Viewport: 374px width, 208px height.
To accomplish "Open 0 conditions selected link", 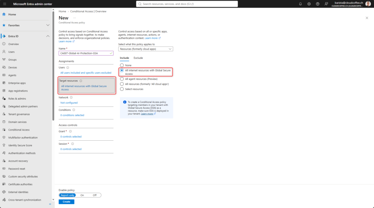I will 72,115.
